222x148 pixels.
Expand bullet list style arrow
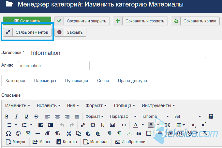(16, 125)
